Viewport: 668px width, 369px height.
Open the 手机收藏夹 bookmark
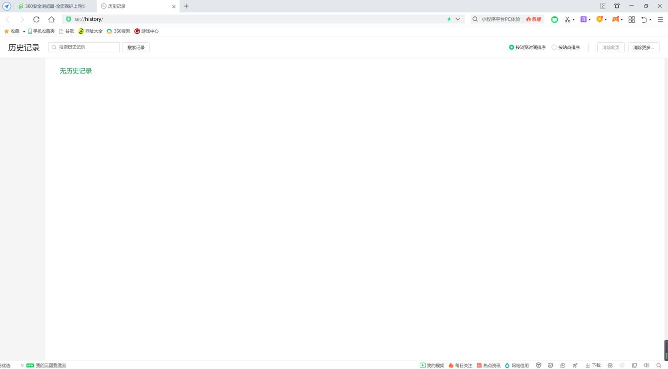click(41, 31)
